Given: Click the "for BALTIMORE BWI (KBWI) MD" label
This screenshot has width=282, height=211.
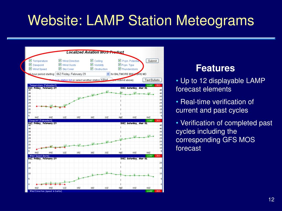Looking at the screenshot, I should [128, 74].
